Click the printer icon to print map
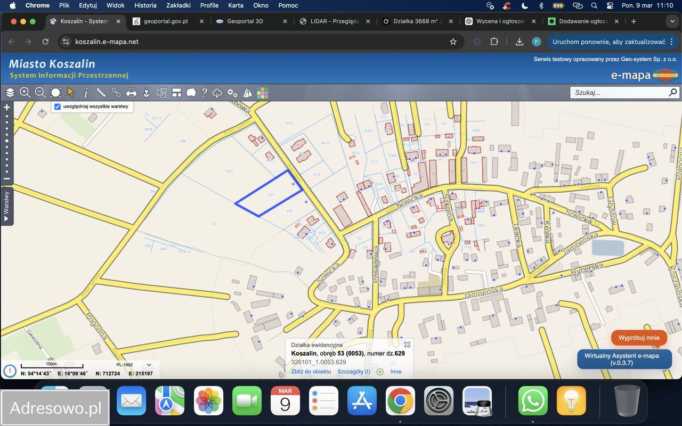 tap(131, 93)
